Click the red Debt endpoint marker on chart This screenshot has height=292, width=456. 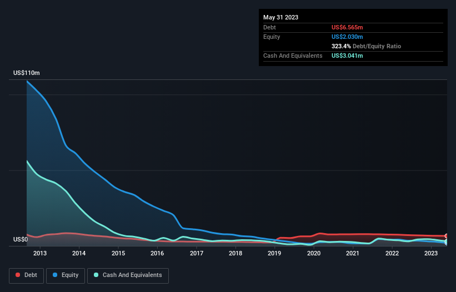click(x=447, y=236)
